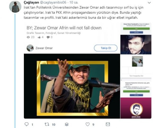Click the stacked layers Buffer icon

click(67, 124)
